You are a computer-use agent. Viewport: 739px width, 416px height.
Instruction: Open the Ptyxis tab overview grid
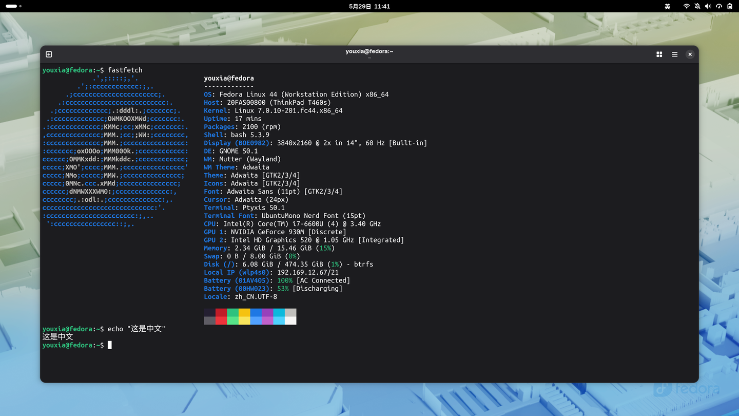[659, 54]
